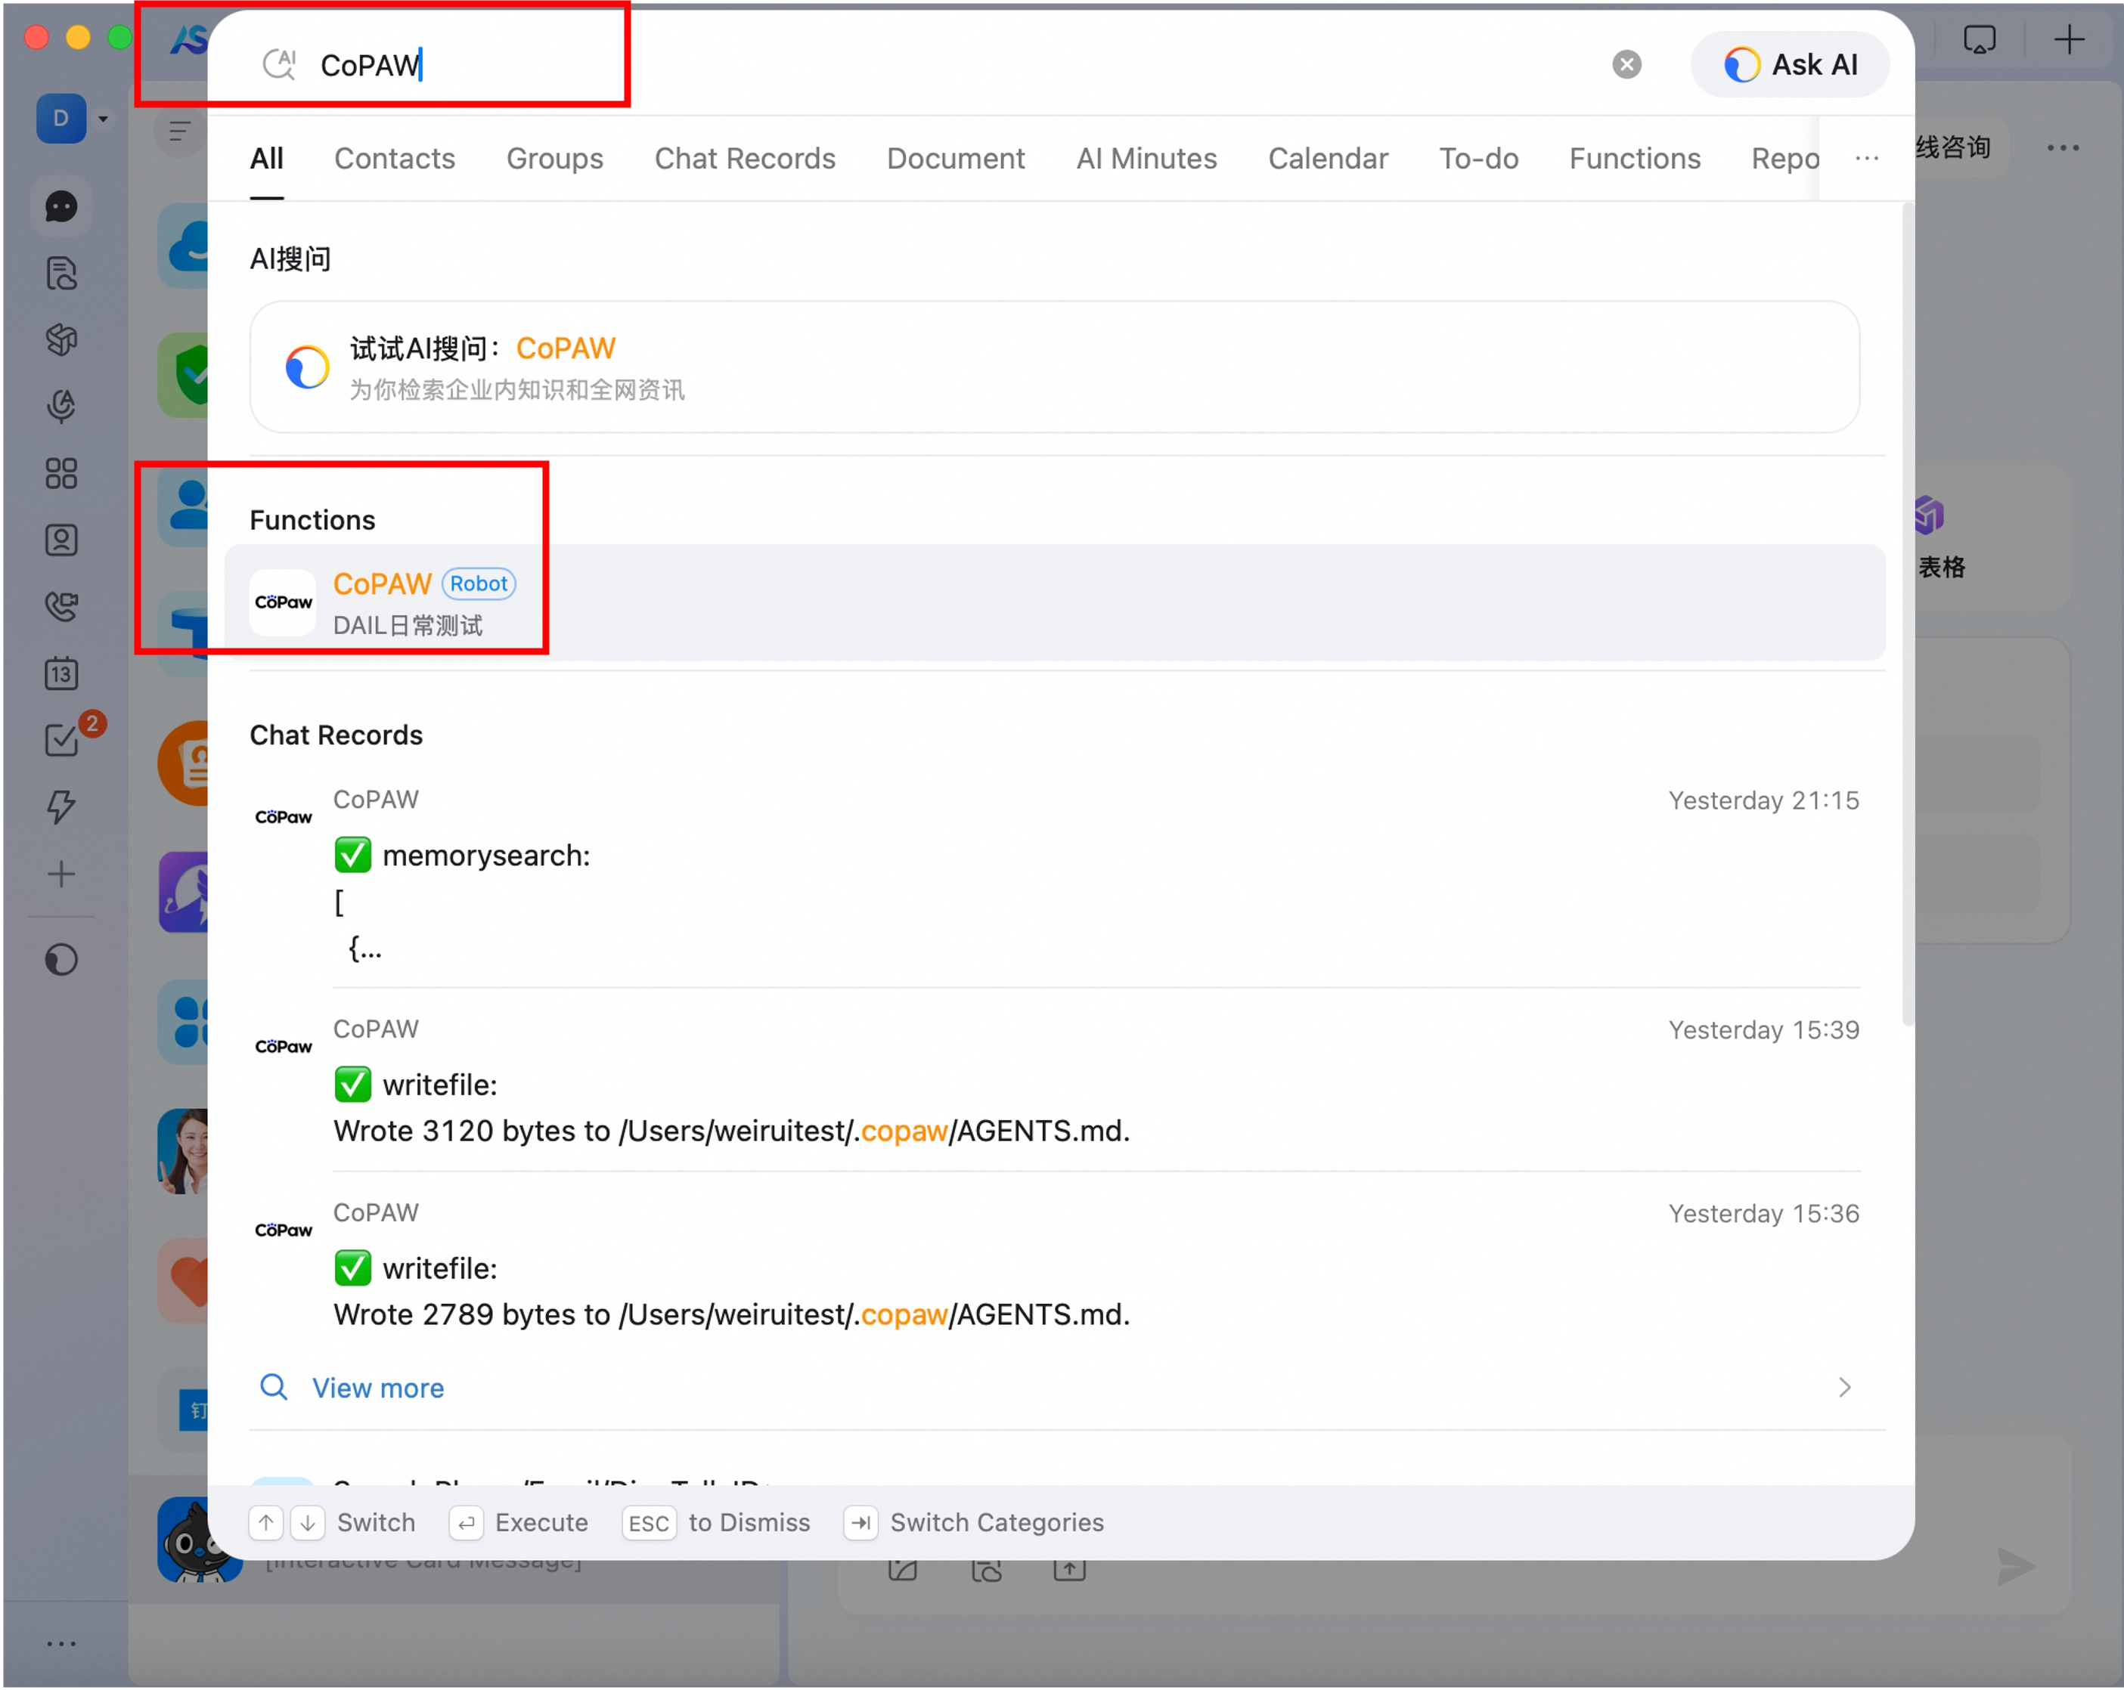Select the AI Minutes tab

point(1146,159)
